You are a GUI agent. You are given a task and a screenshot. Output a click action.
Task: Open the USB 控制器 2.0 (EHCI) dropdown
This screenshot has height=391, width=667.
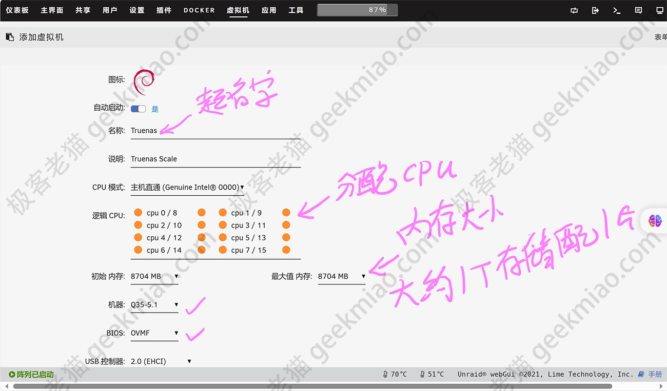[161, 361]
